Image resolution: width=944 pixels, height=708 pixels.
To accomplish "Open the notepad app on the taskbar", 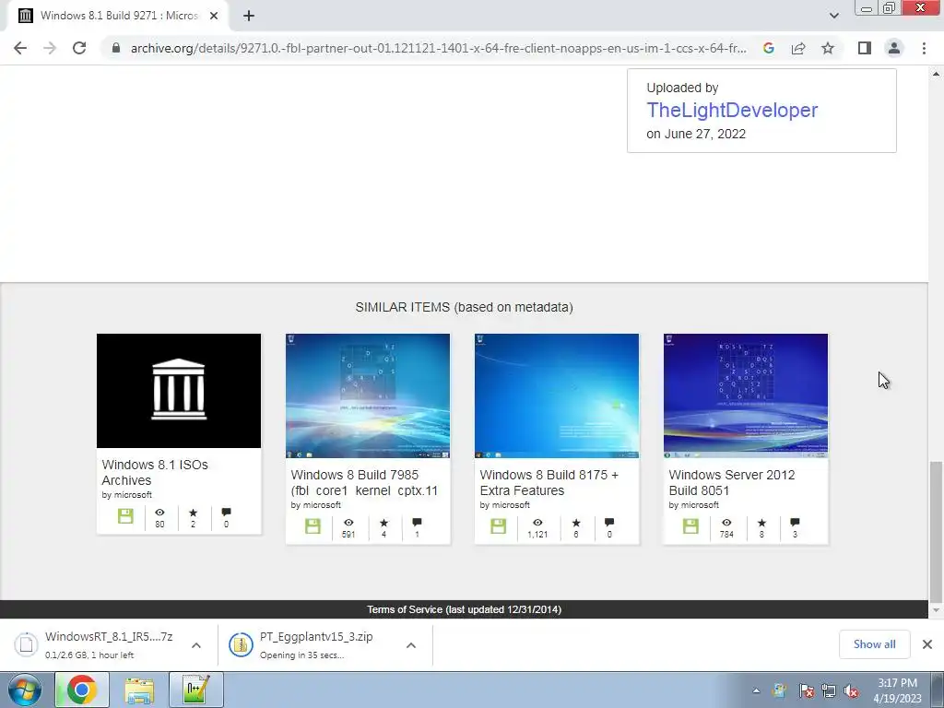I will point(196,690).
